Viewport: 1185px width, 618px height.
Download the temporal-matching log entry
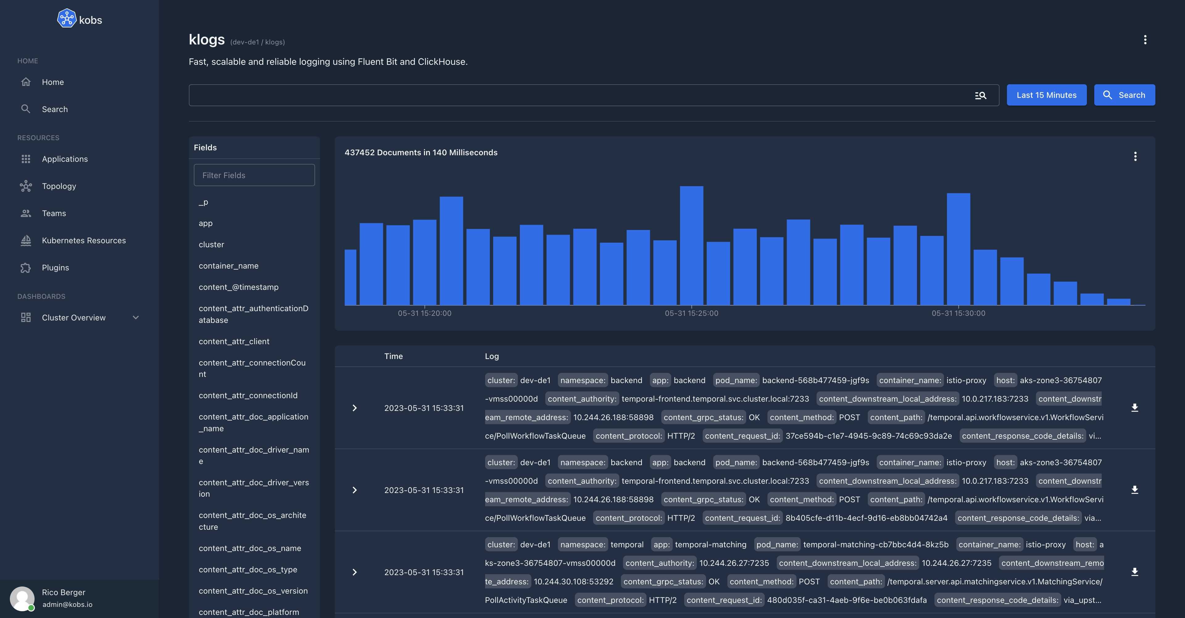point(1135,571)
